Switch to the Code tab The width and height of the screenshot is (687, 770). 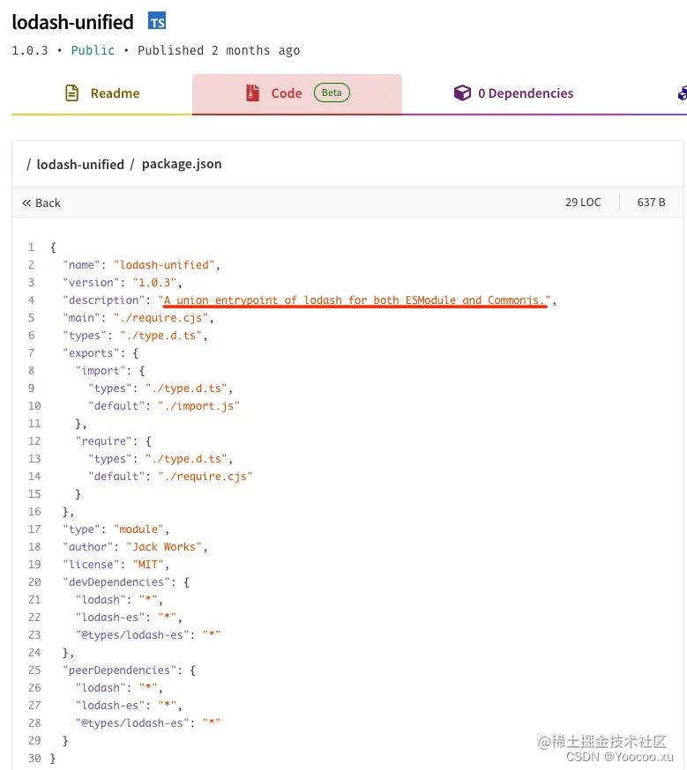(297, 93)
